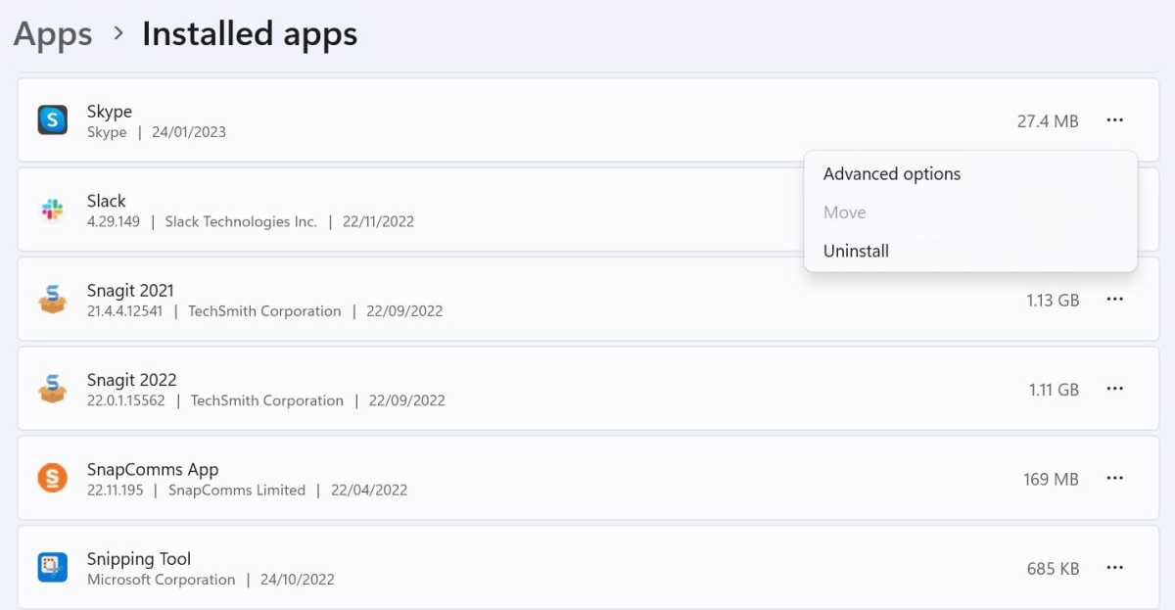Click the Snipping Tool install date 24/10/2022

298,580
